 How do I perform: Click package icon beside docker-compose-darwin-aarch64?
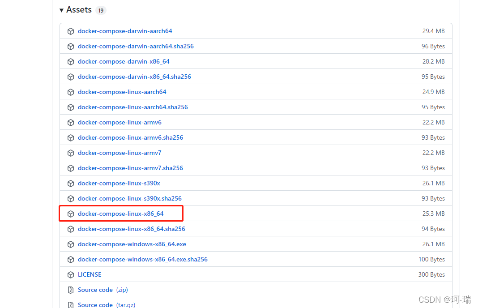pos(71,31)
